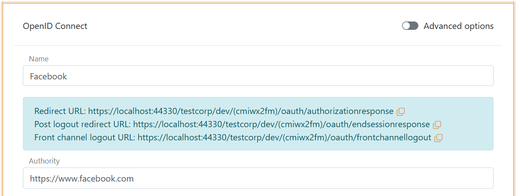The image size is (516, 196).
Task: Click the Name field label
Action: tap(39, 59)
